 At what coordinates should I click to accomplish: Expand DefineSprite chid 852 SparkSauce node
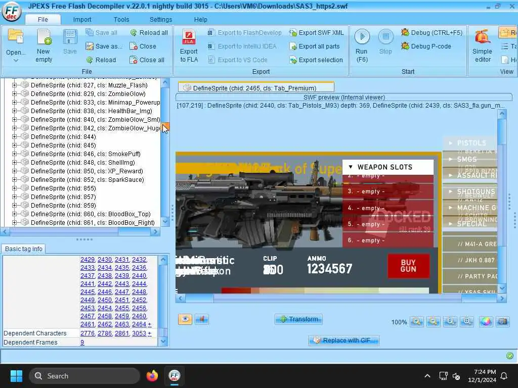[14, 179]
